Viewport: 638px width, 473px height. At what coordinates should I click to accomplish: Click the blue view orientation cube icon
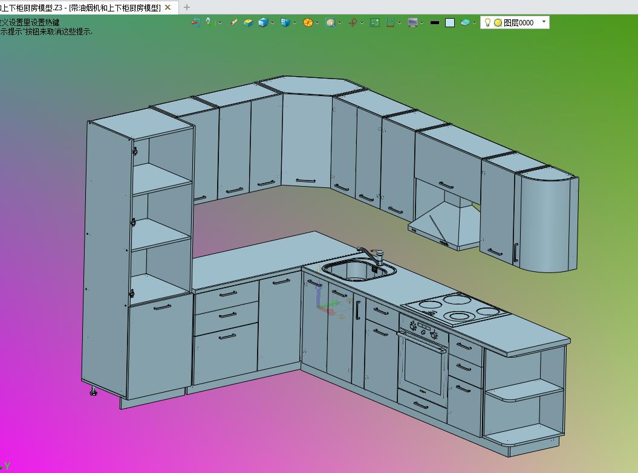285,22
